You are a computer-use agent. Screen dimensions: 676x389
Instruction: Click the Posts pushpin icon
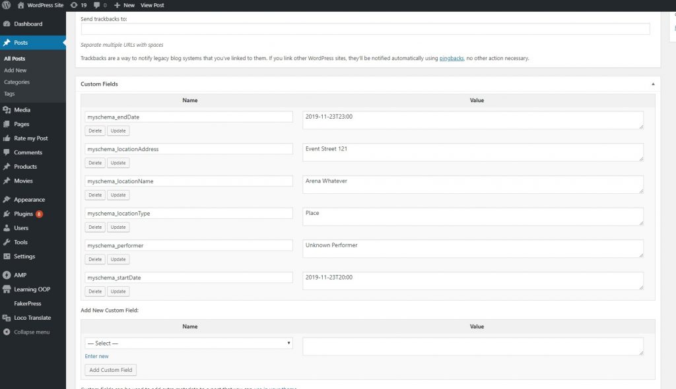7,43
